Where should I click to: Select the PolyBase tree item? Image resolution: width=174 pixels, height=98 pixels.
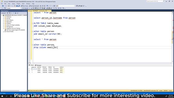pos(8,23)
